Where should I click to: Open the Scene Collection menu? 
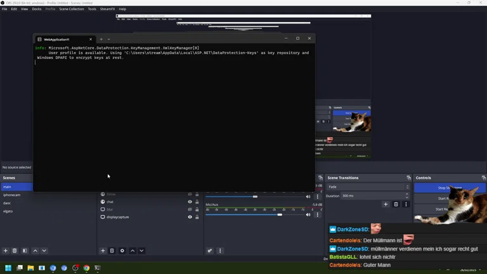point(72,9)
